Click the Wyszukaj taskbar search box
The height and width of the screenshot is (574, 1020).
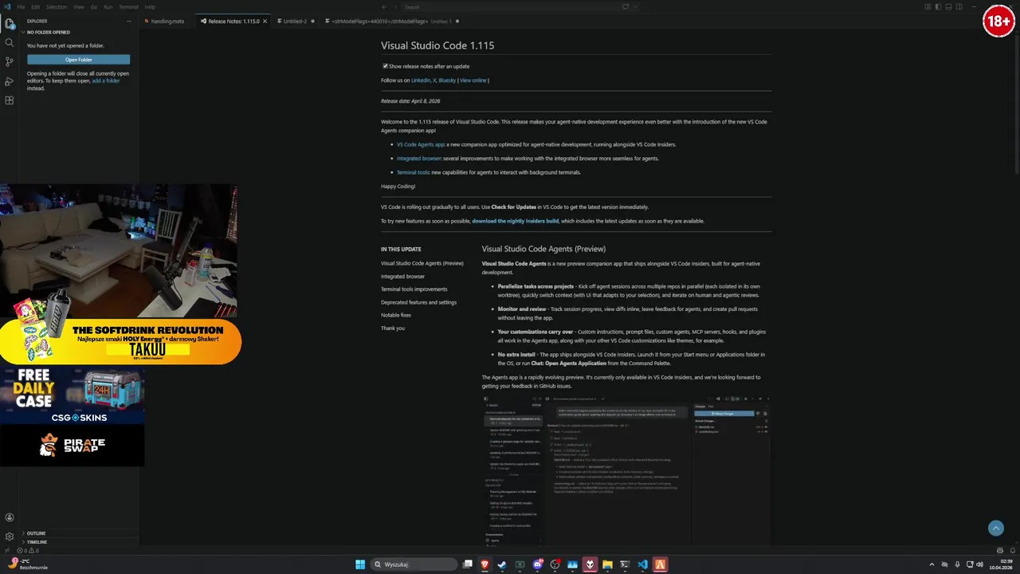pos(415,564)
